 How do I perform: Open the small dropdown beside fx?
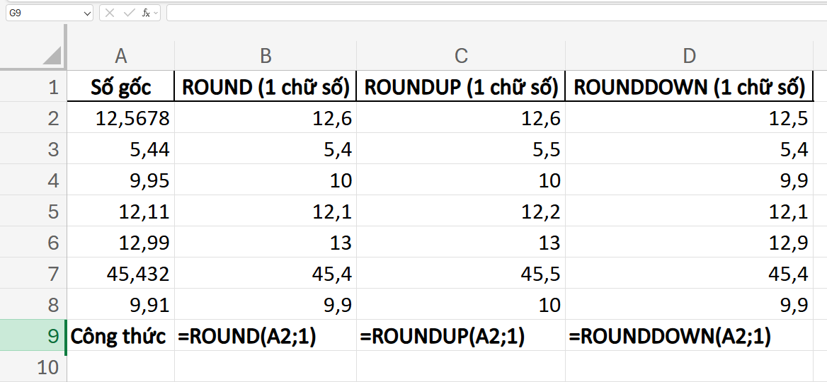[156, 13]
